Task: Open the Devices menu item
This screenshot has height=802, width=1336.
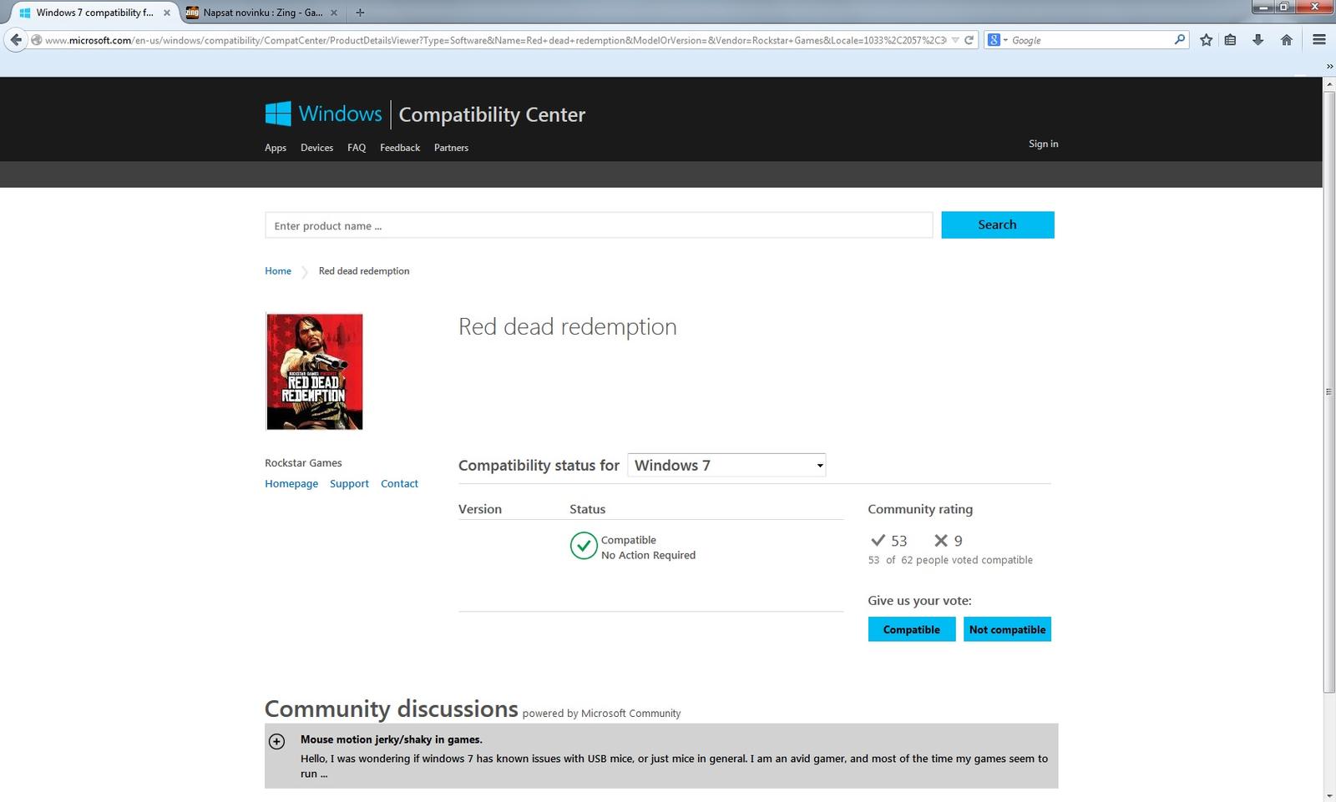Action: (316, 148)
